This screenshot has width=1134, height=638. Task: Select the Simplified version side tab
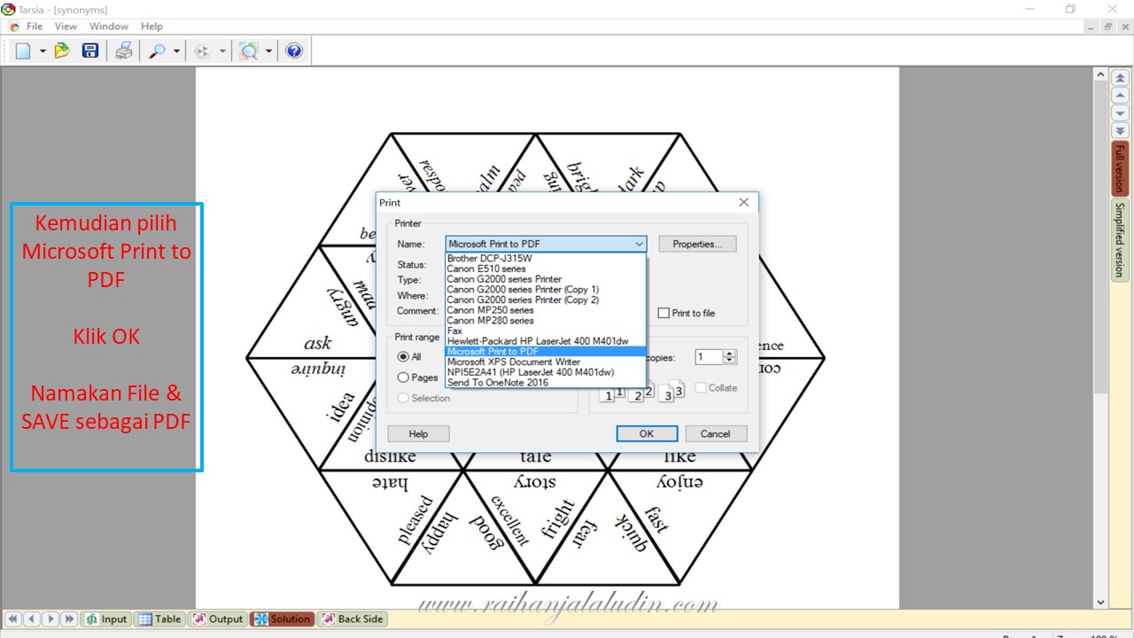tap(1120, 239)
